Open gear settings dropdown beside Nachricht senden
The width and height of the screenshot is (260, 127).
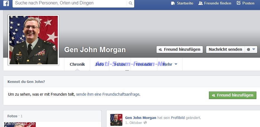coord(251,49)
